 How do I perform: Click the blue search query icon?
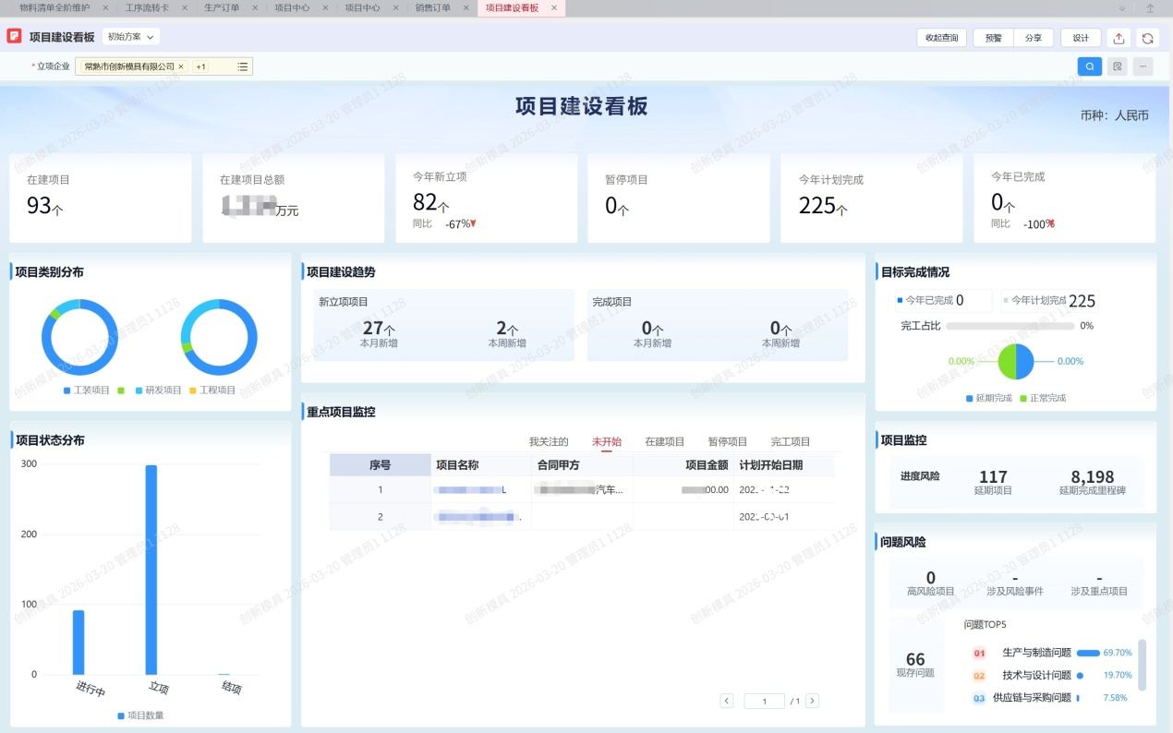click(x=1090, y=66)
